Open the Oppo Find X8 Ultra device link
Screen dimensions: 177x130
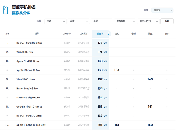pyautogui.click(x=27, y=61)
